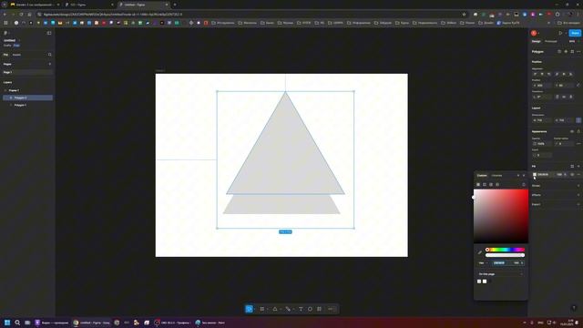Viewport: 583px width, 328px height.
Task: Select the Frame tool in bottom toolbar
Action: [x=262, y=309]
